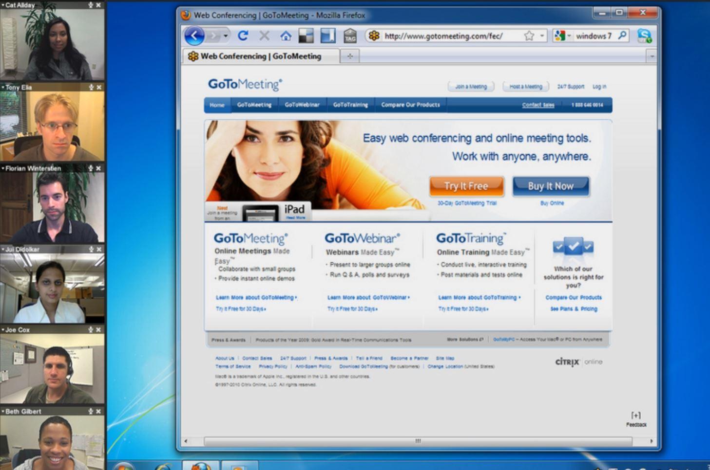
Task: Click the Firefox taskbar button
Action: coord(200,466)
